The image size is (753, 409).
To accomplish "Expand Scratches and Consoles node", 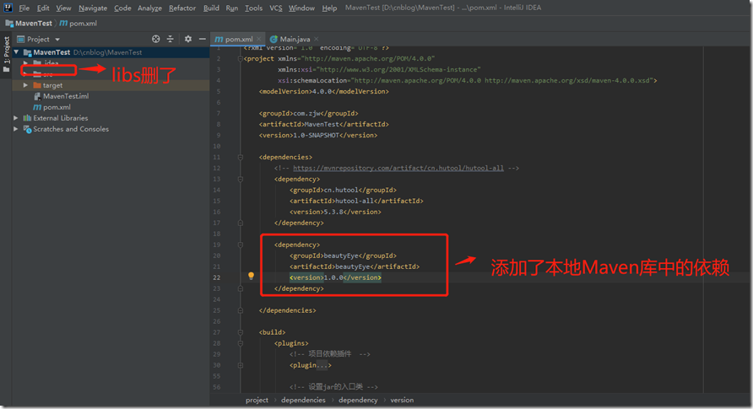I will [16, 128].
